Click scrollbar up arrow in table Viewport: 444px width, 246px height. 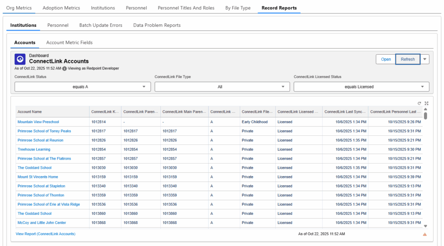[425, 109]
